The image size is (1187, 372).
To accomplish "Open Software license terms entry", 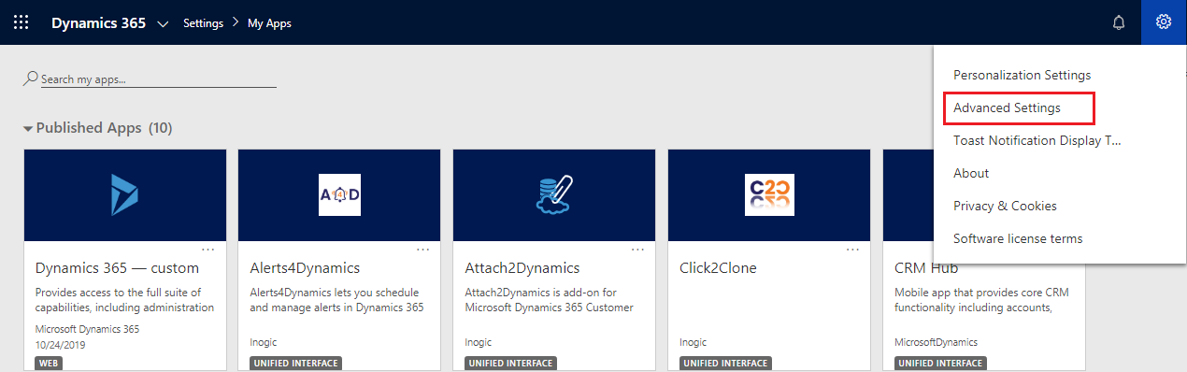I will (1018, 238).
